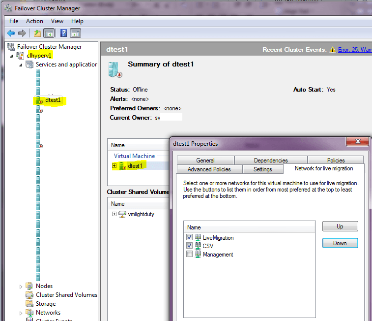Select Storage in the tree
The height and width of the screenshot is (321, 372).
point(46,304)
